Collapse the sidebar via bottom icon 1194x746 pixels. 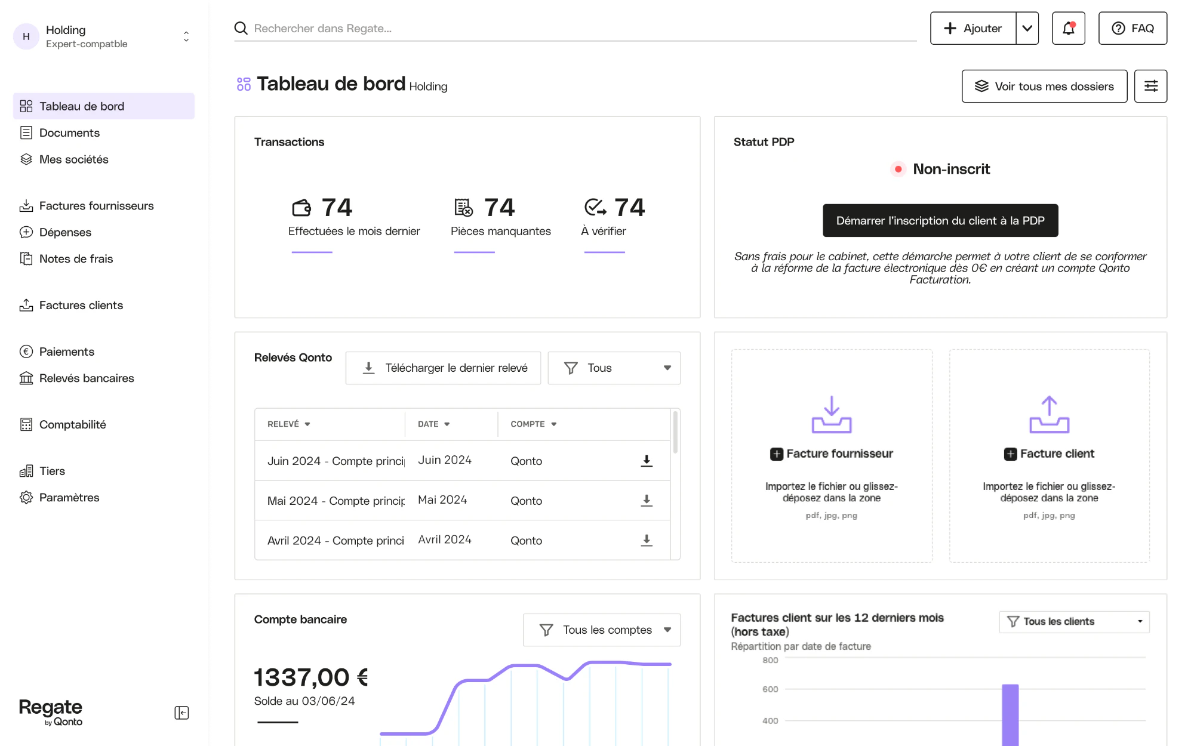point(181,713)
